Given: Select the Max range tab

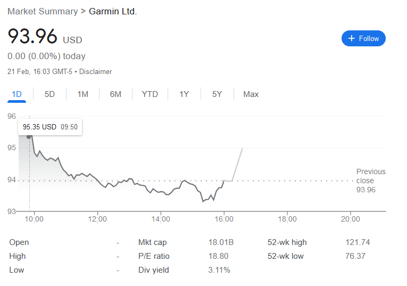Looking at the screenshot, I should (x=251, y=94).
